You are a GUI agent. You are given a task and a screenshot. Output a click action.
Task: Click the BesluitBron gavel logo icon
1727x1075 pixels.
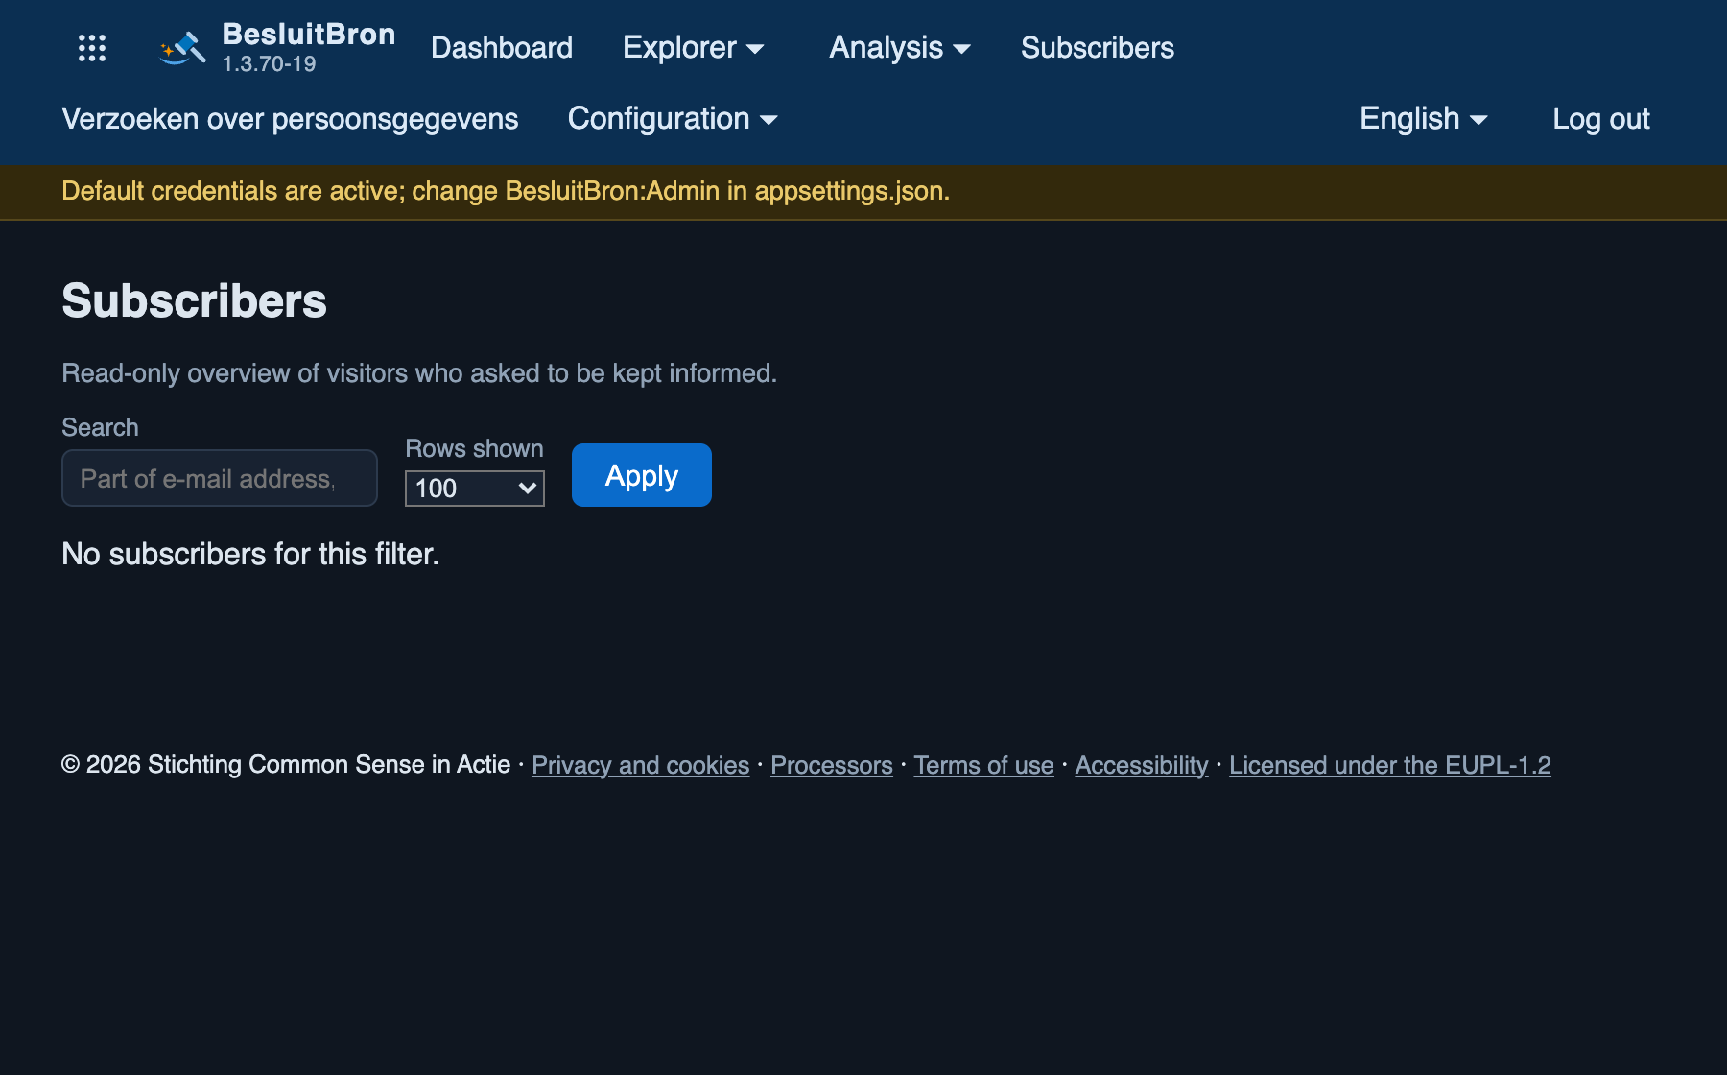pyautogui.click(x=182, y=48)
